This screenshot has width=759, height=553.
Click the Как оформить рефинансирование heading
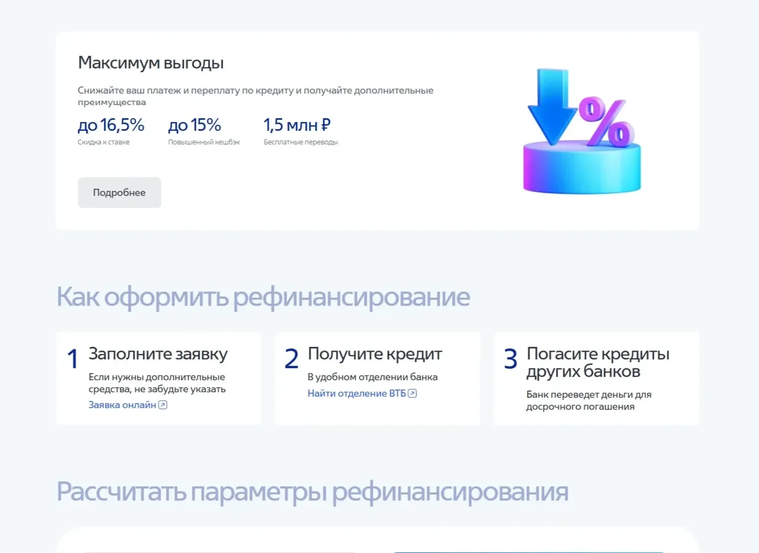(x=263, y=297)
